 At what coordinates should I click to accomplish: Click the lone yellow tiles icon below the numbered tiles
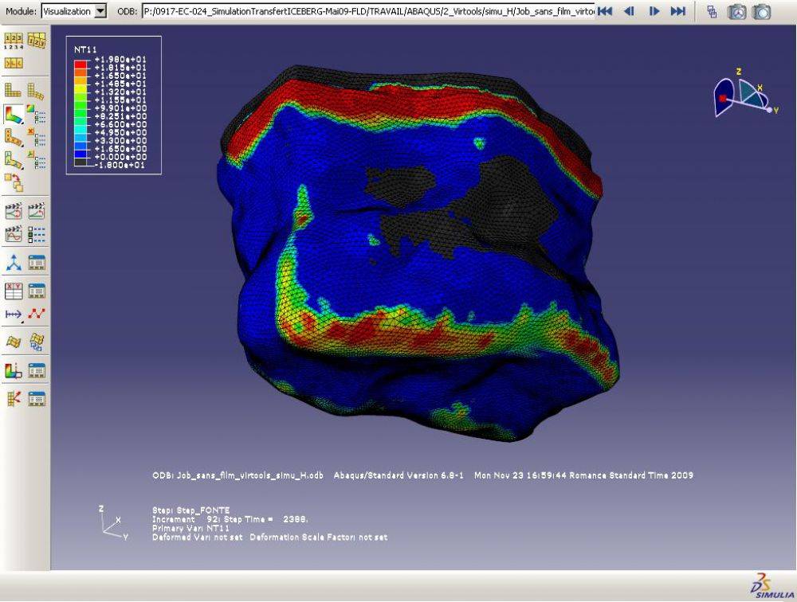pos(14,63)
